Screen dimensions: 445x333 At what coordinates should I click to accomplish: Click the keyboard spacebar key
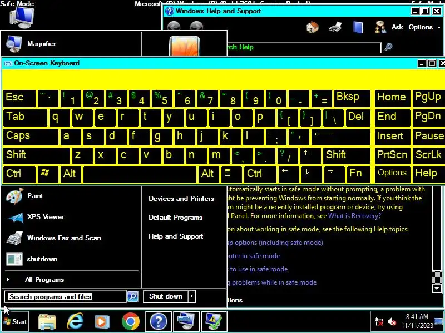140,174
